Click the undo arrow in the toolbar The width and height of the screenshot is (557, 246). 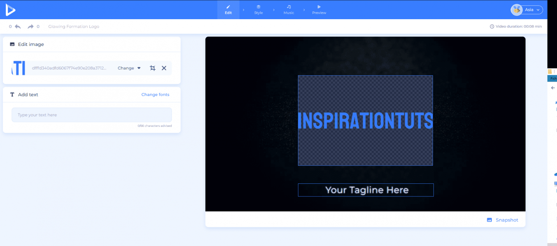point(17,26)
